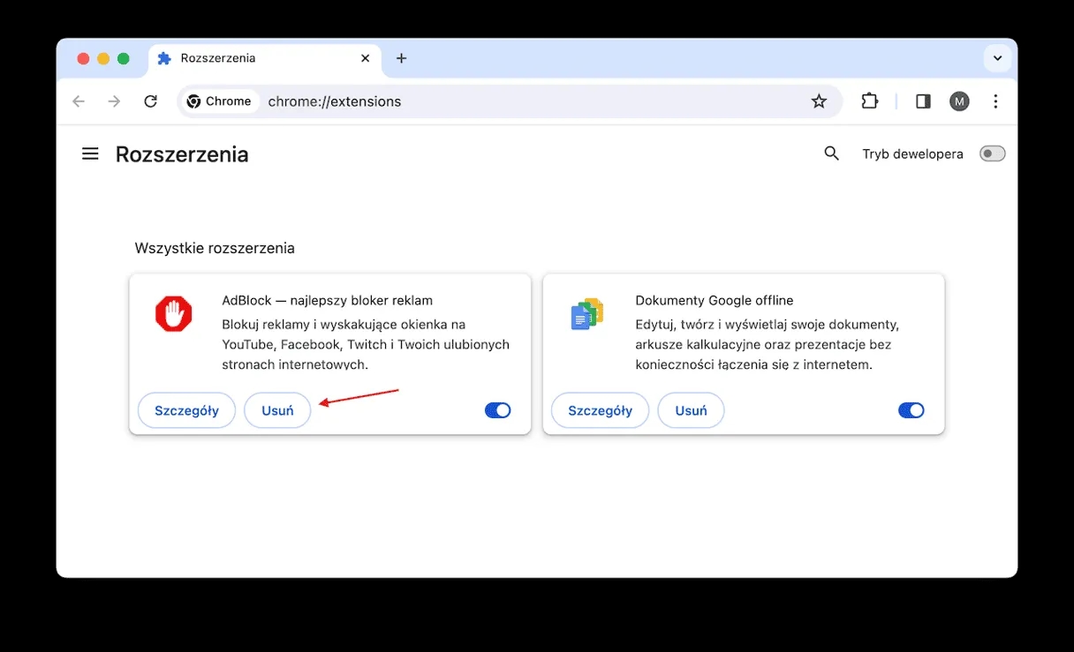This screenshot has height=652, width=1074.
Task: Disable the AdBlock extension toggle
Action: click(497, 410)
